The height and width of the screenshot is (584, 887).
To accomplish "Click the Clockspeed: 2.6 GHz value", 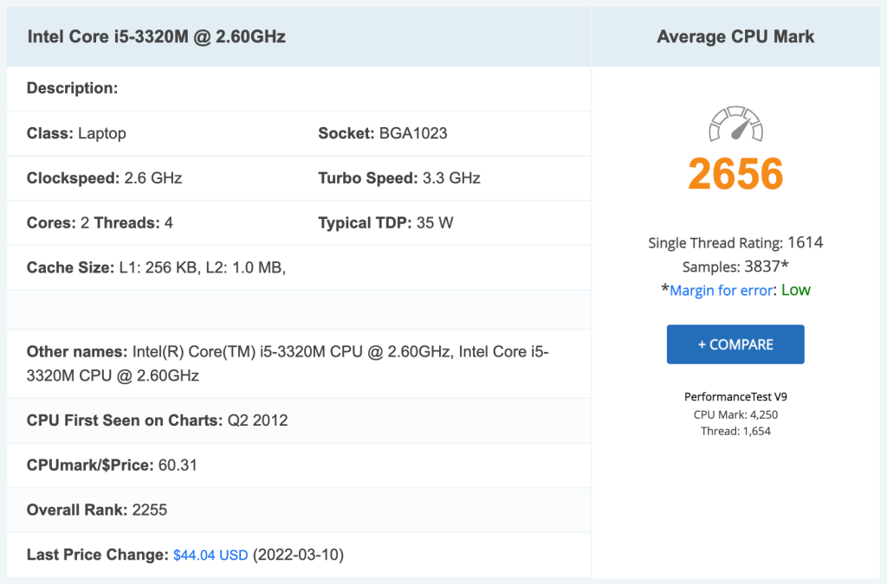I will (x=104, y=178).
